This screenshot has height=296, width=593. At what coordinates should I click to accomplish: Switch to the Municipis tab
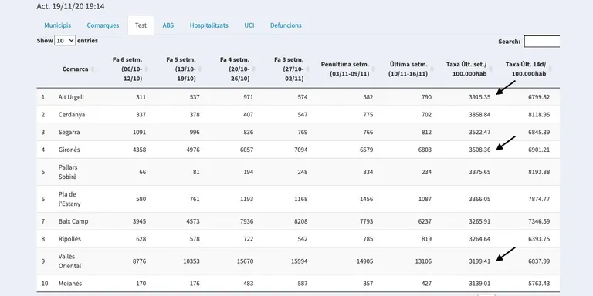(x=57, y=25)
